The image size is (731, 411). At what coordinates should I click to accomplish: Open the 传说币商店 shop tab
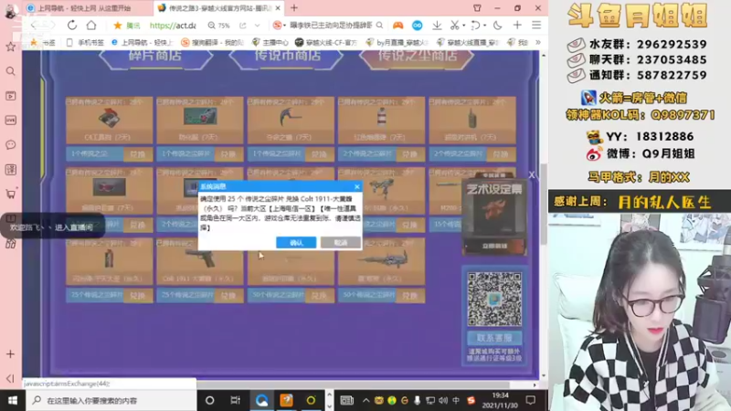287,56
